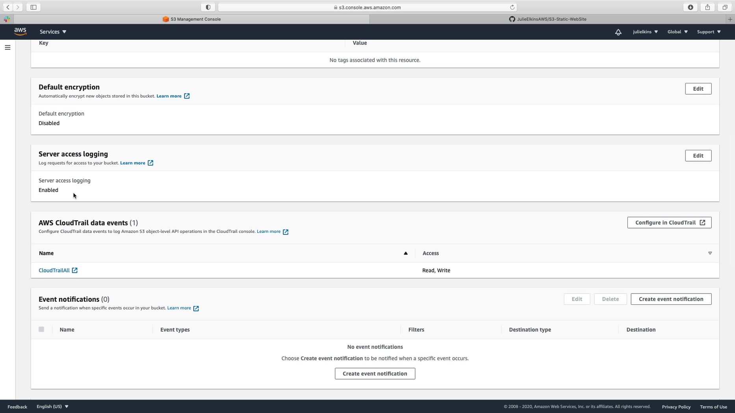Image resolution: width=735 pixels, height=413 pixels.
Task: Show browser downloads
Action: tap(690, 7)
